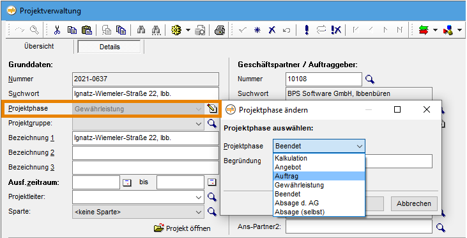Select Kalkulation from the Projektphase list

click(319, 158)
